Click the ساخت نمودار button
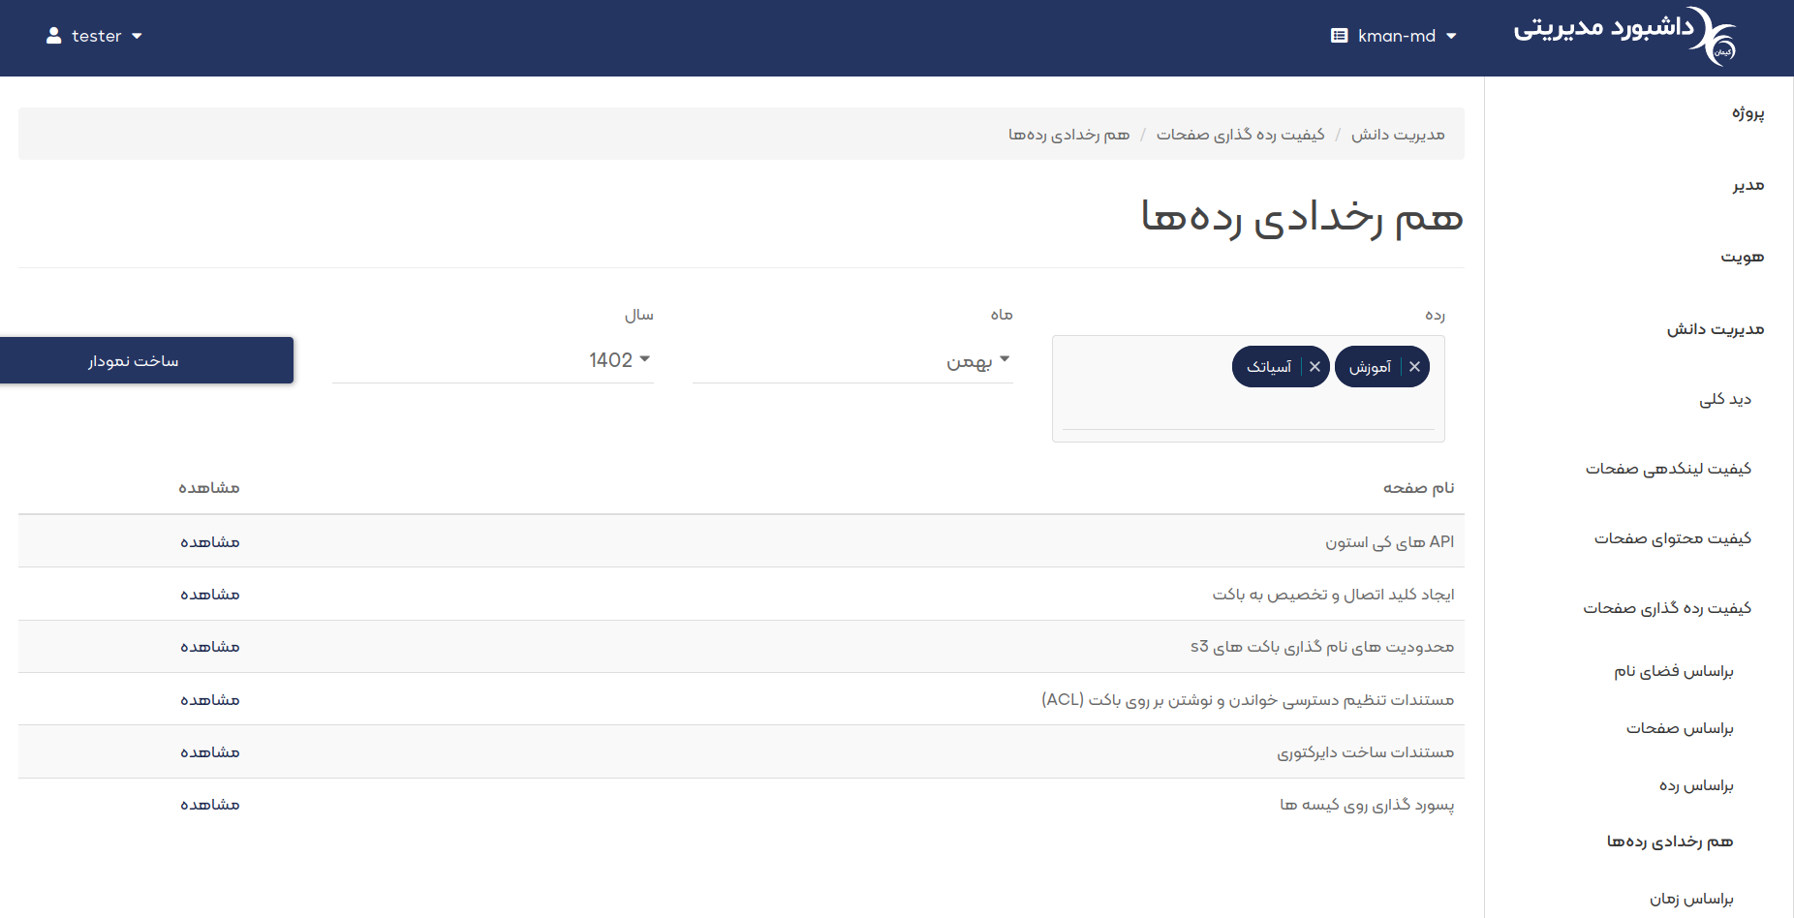 point(146,360)
